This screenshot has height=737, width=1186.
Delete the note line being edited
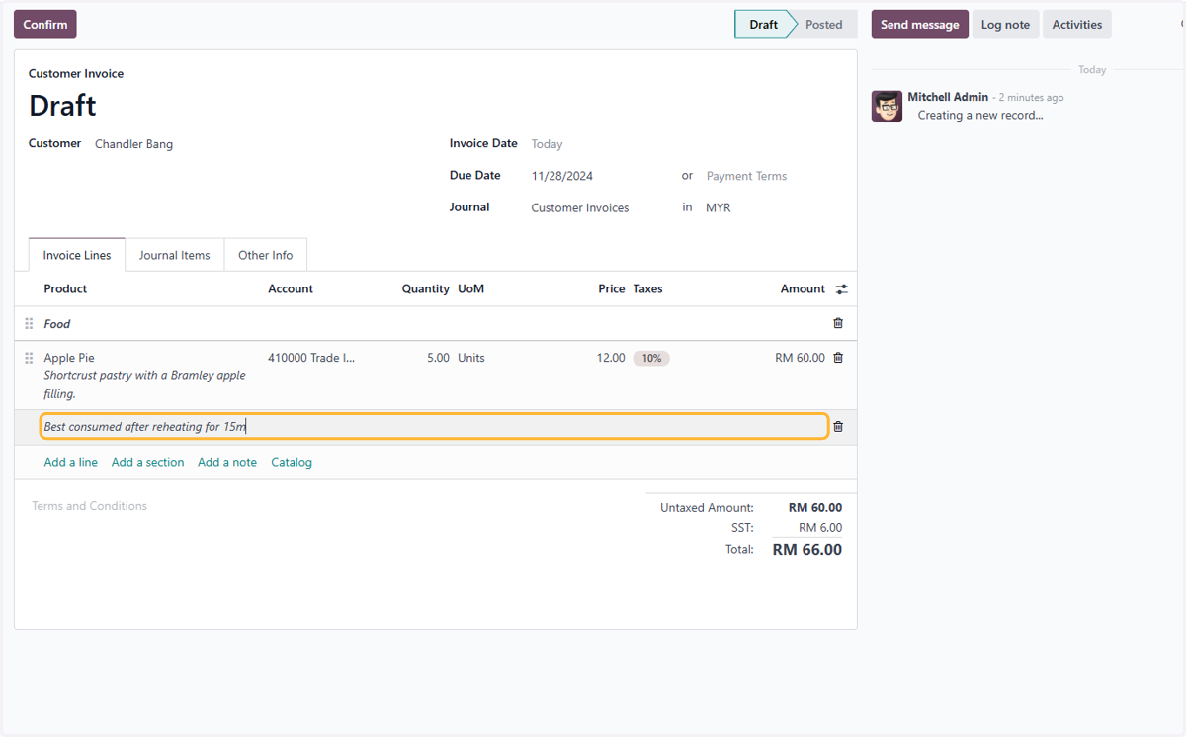[838, 427]
